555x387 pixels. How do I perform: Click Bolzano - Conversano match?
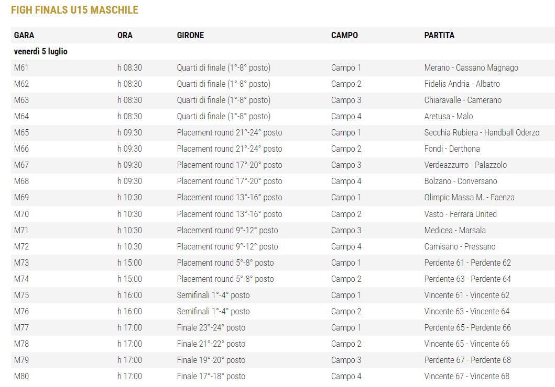coord(461,181)
